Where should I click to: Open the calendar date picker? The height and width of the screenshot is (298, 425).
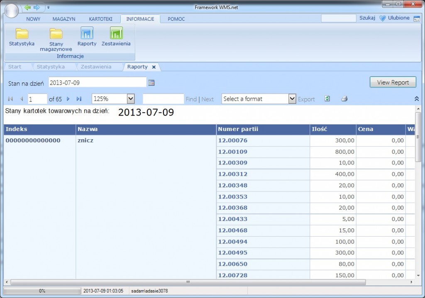[x=151, y=83]
